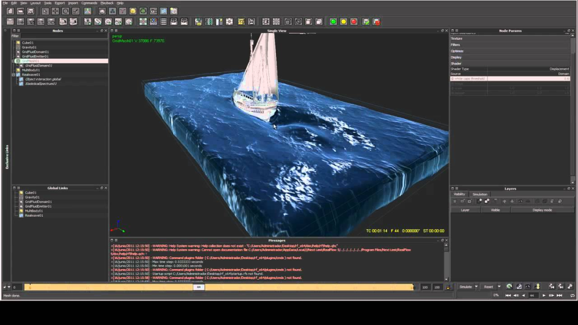This screenshot has height=325, width=578.
Task: Click the yellow cube object icon
Action: pyautogui.click(x=133, y=11)
